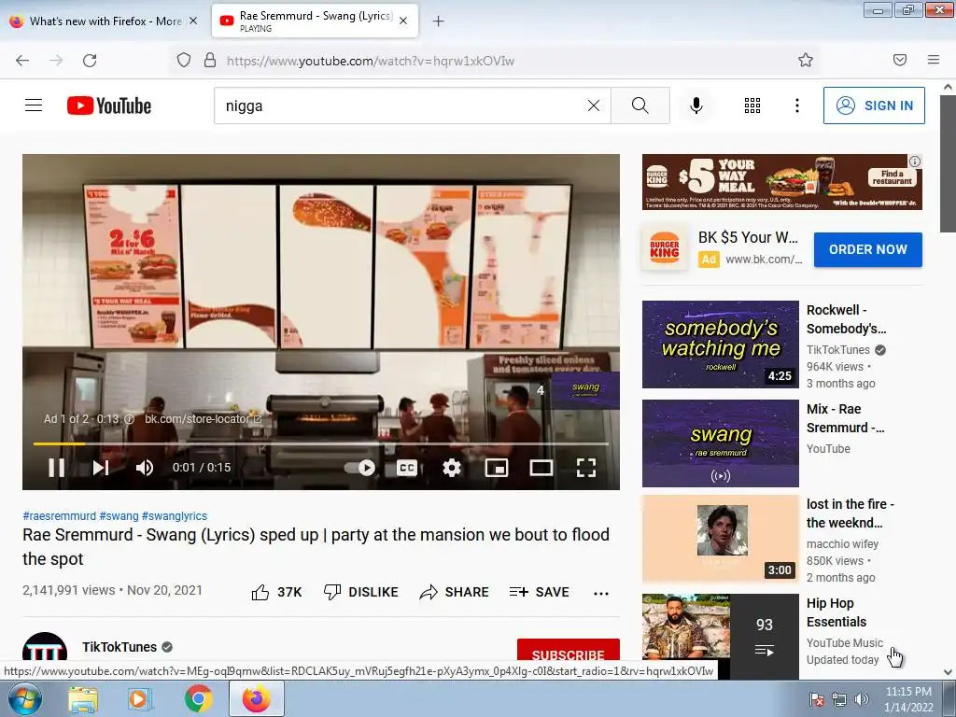956x717 pixels.
Task: Click ad info icon next to Ad 1 of 2
Action: coord(129,419)
